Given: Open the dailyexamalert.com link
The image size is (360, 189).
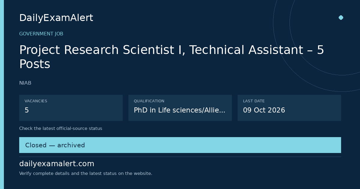Looking at the screenshot, I should (57, 164).
